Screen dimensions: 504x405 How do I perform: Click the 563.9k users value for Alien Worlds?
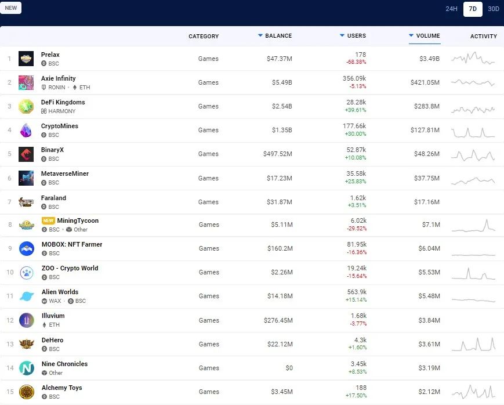click(357, 292)
